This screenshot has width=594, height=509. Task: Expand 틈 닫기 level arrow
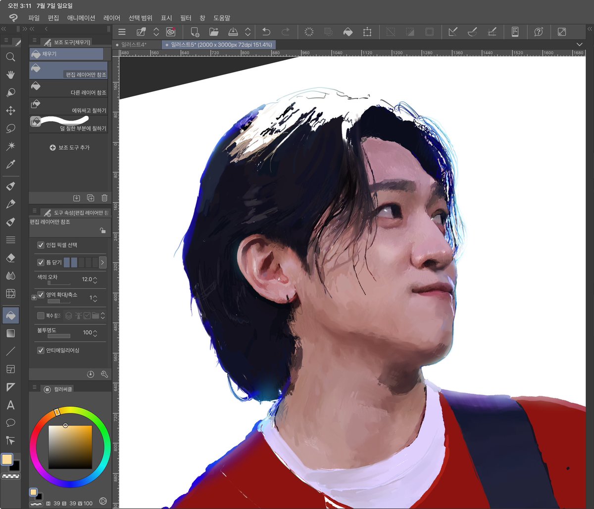pos(102,262)
